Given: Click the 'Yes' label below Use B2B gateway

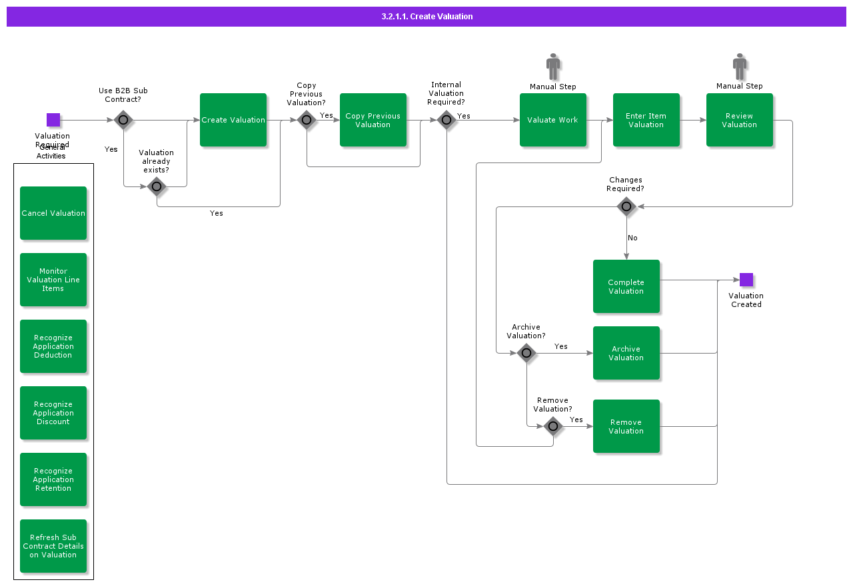Looking at the screenshot, I should 111,149.
